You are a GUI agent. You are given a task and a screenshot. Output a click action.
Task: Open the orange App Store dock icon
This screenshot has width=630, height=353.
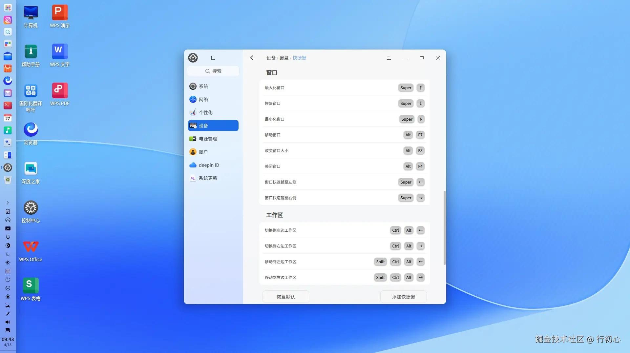click(x=8, y=69)
